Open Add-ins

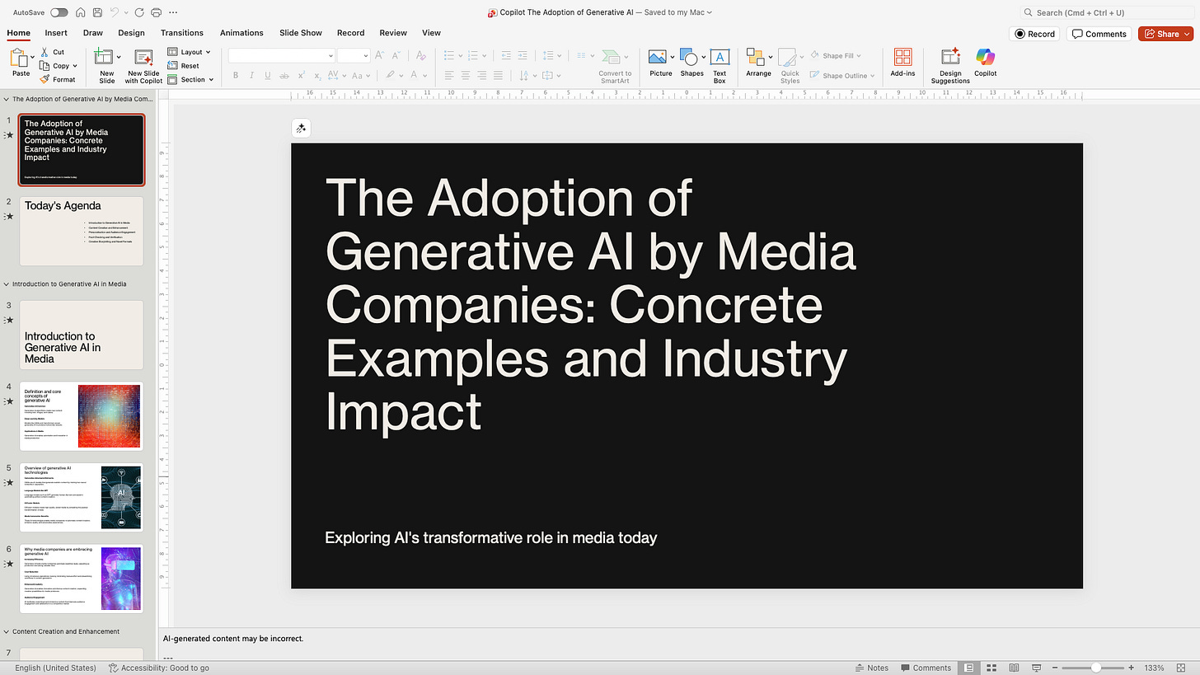pos(902,63)
